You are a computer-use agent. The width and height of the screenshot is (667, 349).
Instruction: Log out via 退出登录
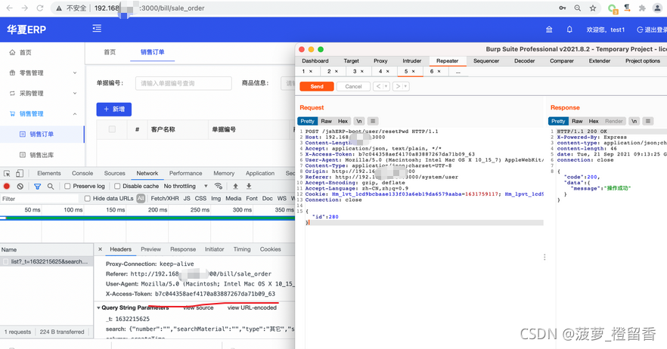652,29
